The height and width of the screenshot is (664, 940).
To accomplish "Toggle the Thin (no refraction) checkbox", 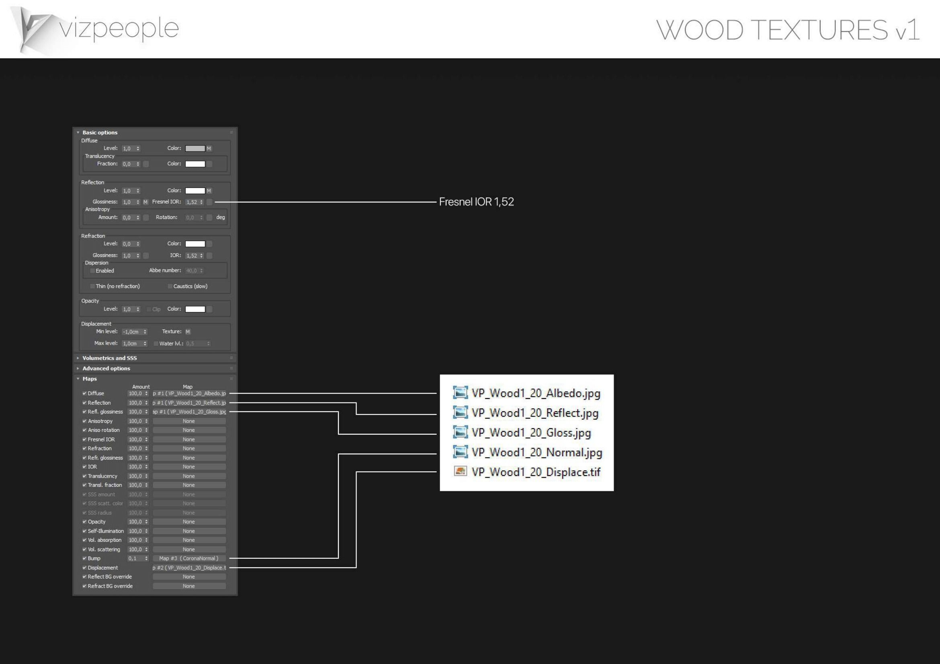I will [92, 286].
